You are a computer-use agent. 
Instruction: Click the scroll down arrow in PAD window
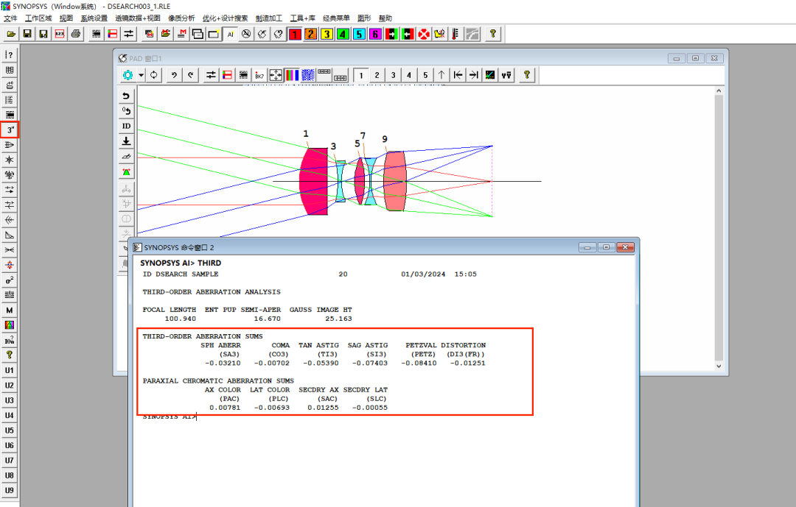coord(719,366)
